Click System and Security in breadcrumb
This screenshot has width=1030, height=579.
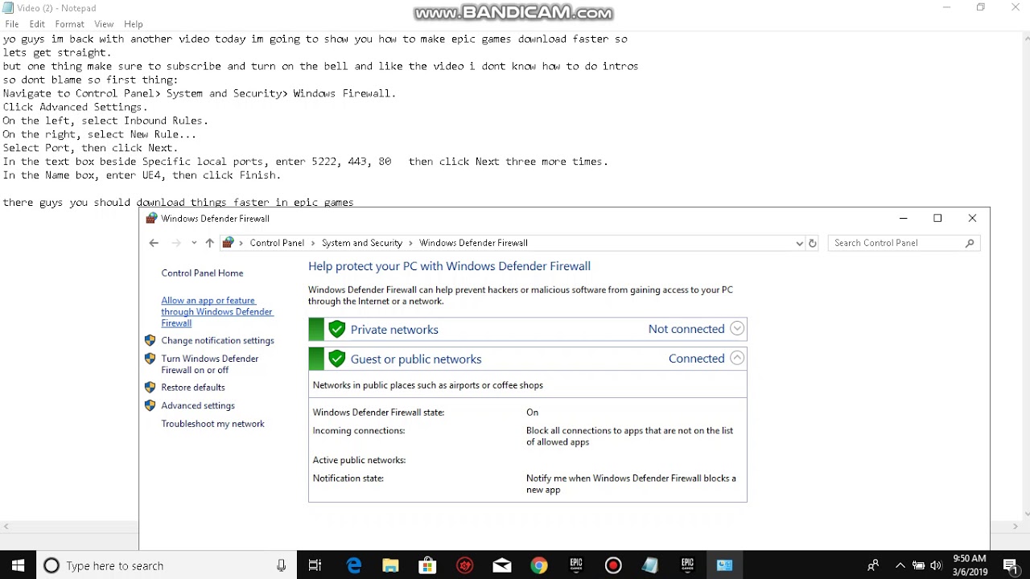[x=362, y=243]
